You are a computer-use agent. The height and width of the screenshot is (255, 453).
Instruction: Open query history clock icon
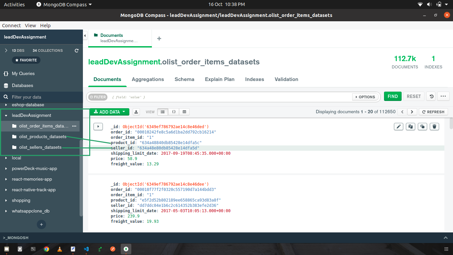[431, 96]
